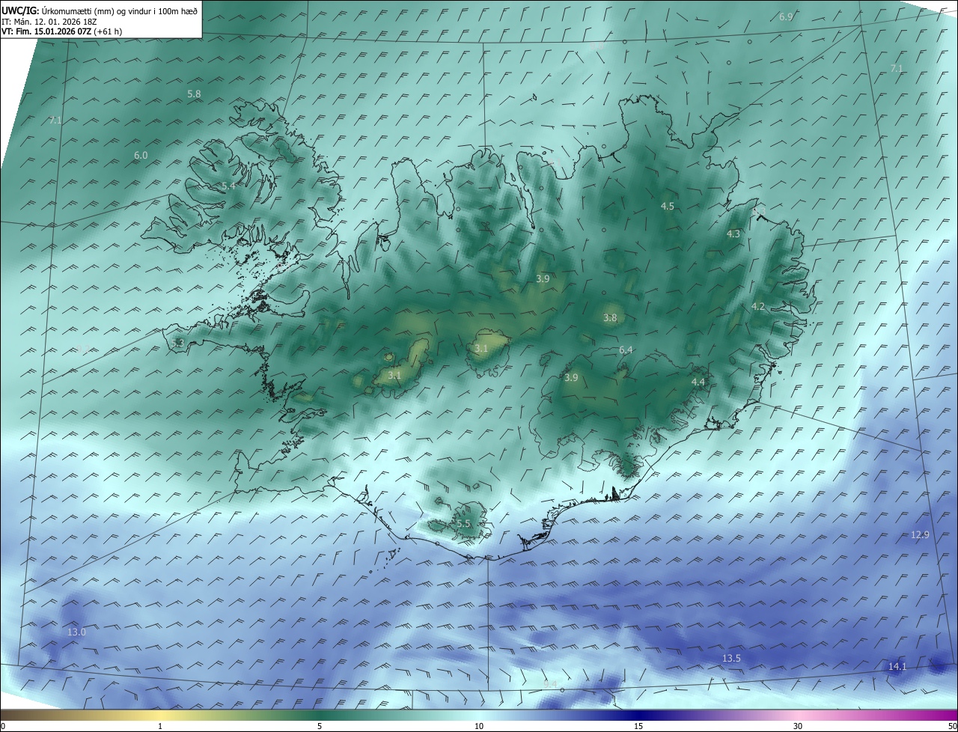
Task: Click the 13.0 value label
Action: (x=77, y=632)
